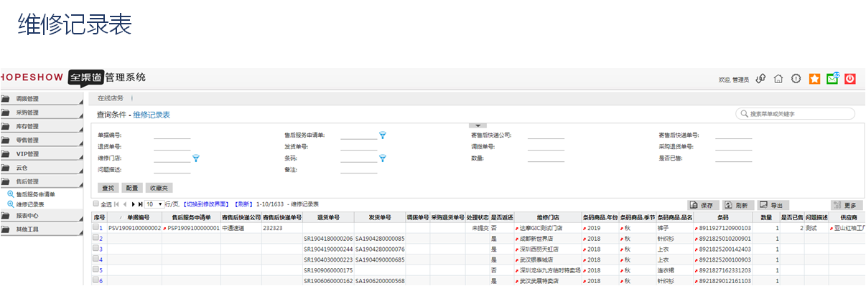Screen dimensions: 866x286
Task: Click the 是否已售 input field
Action: [x=733, y=158]
